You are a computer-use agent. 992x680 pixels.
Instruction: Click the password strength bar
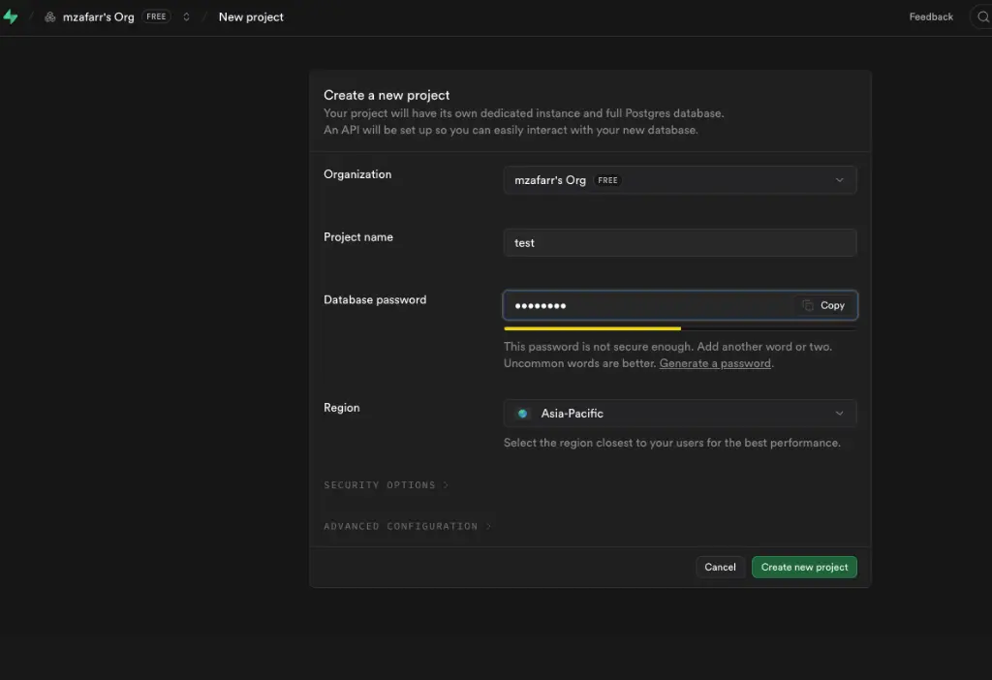679,328
